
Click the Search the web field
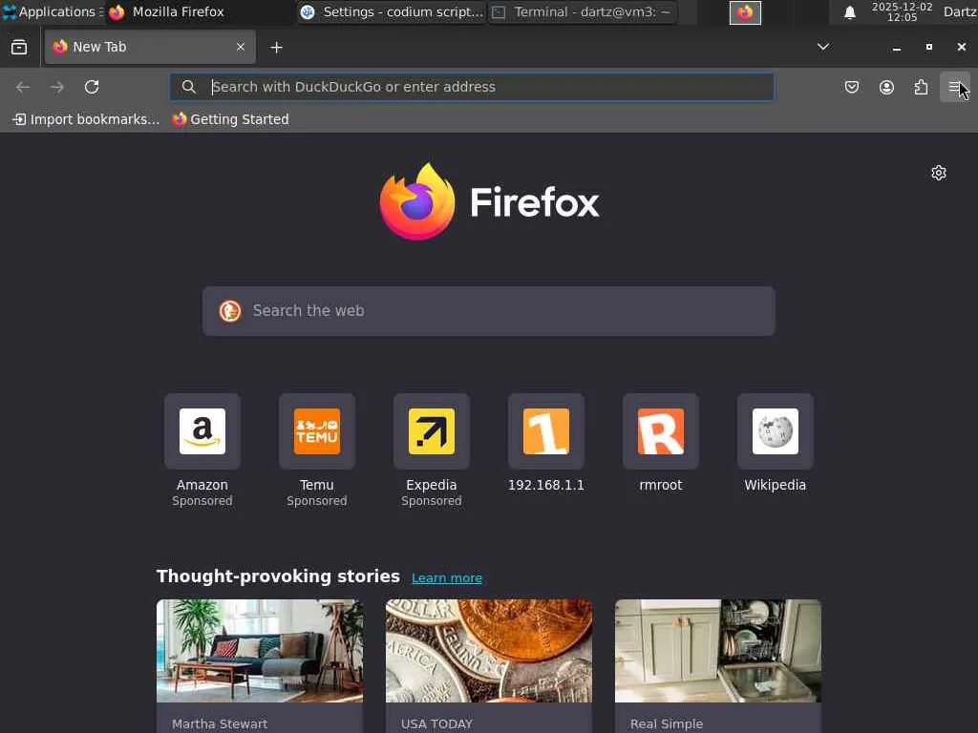[489, 311]
